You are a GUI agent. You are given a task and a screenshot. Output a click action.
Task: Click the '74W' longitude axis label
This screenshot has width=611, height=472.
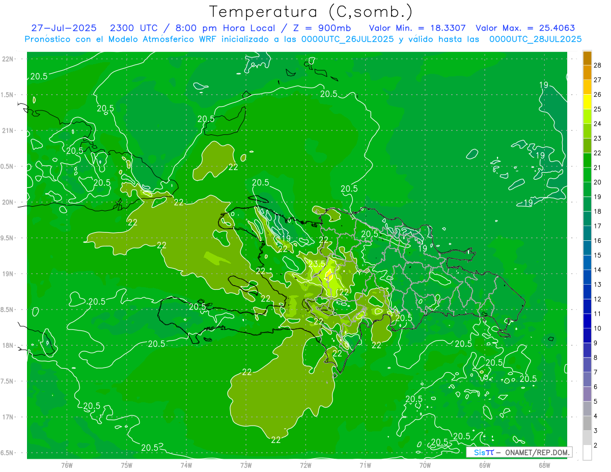pyautogui.click(x=186, y=465)
